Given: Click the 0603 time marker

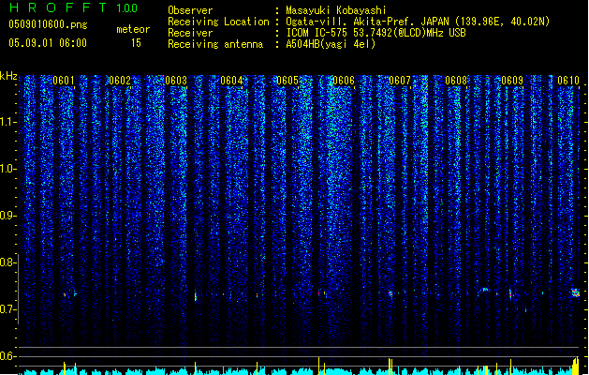Looking at the screenshot, I should click(176, 81).
